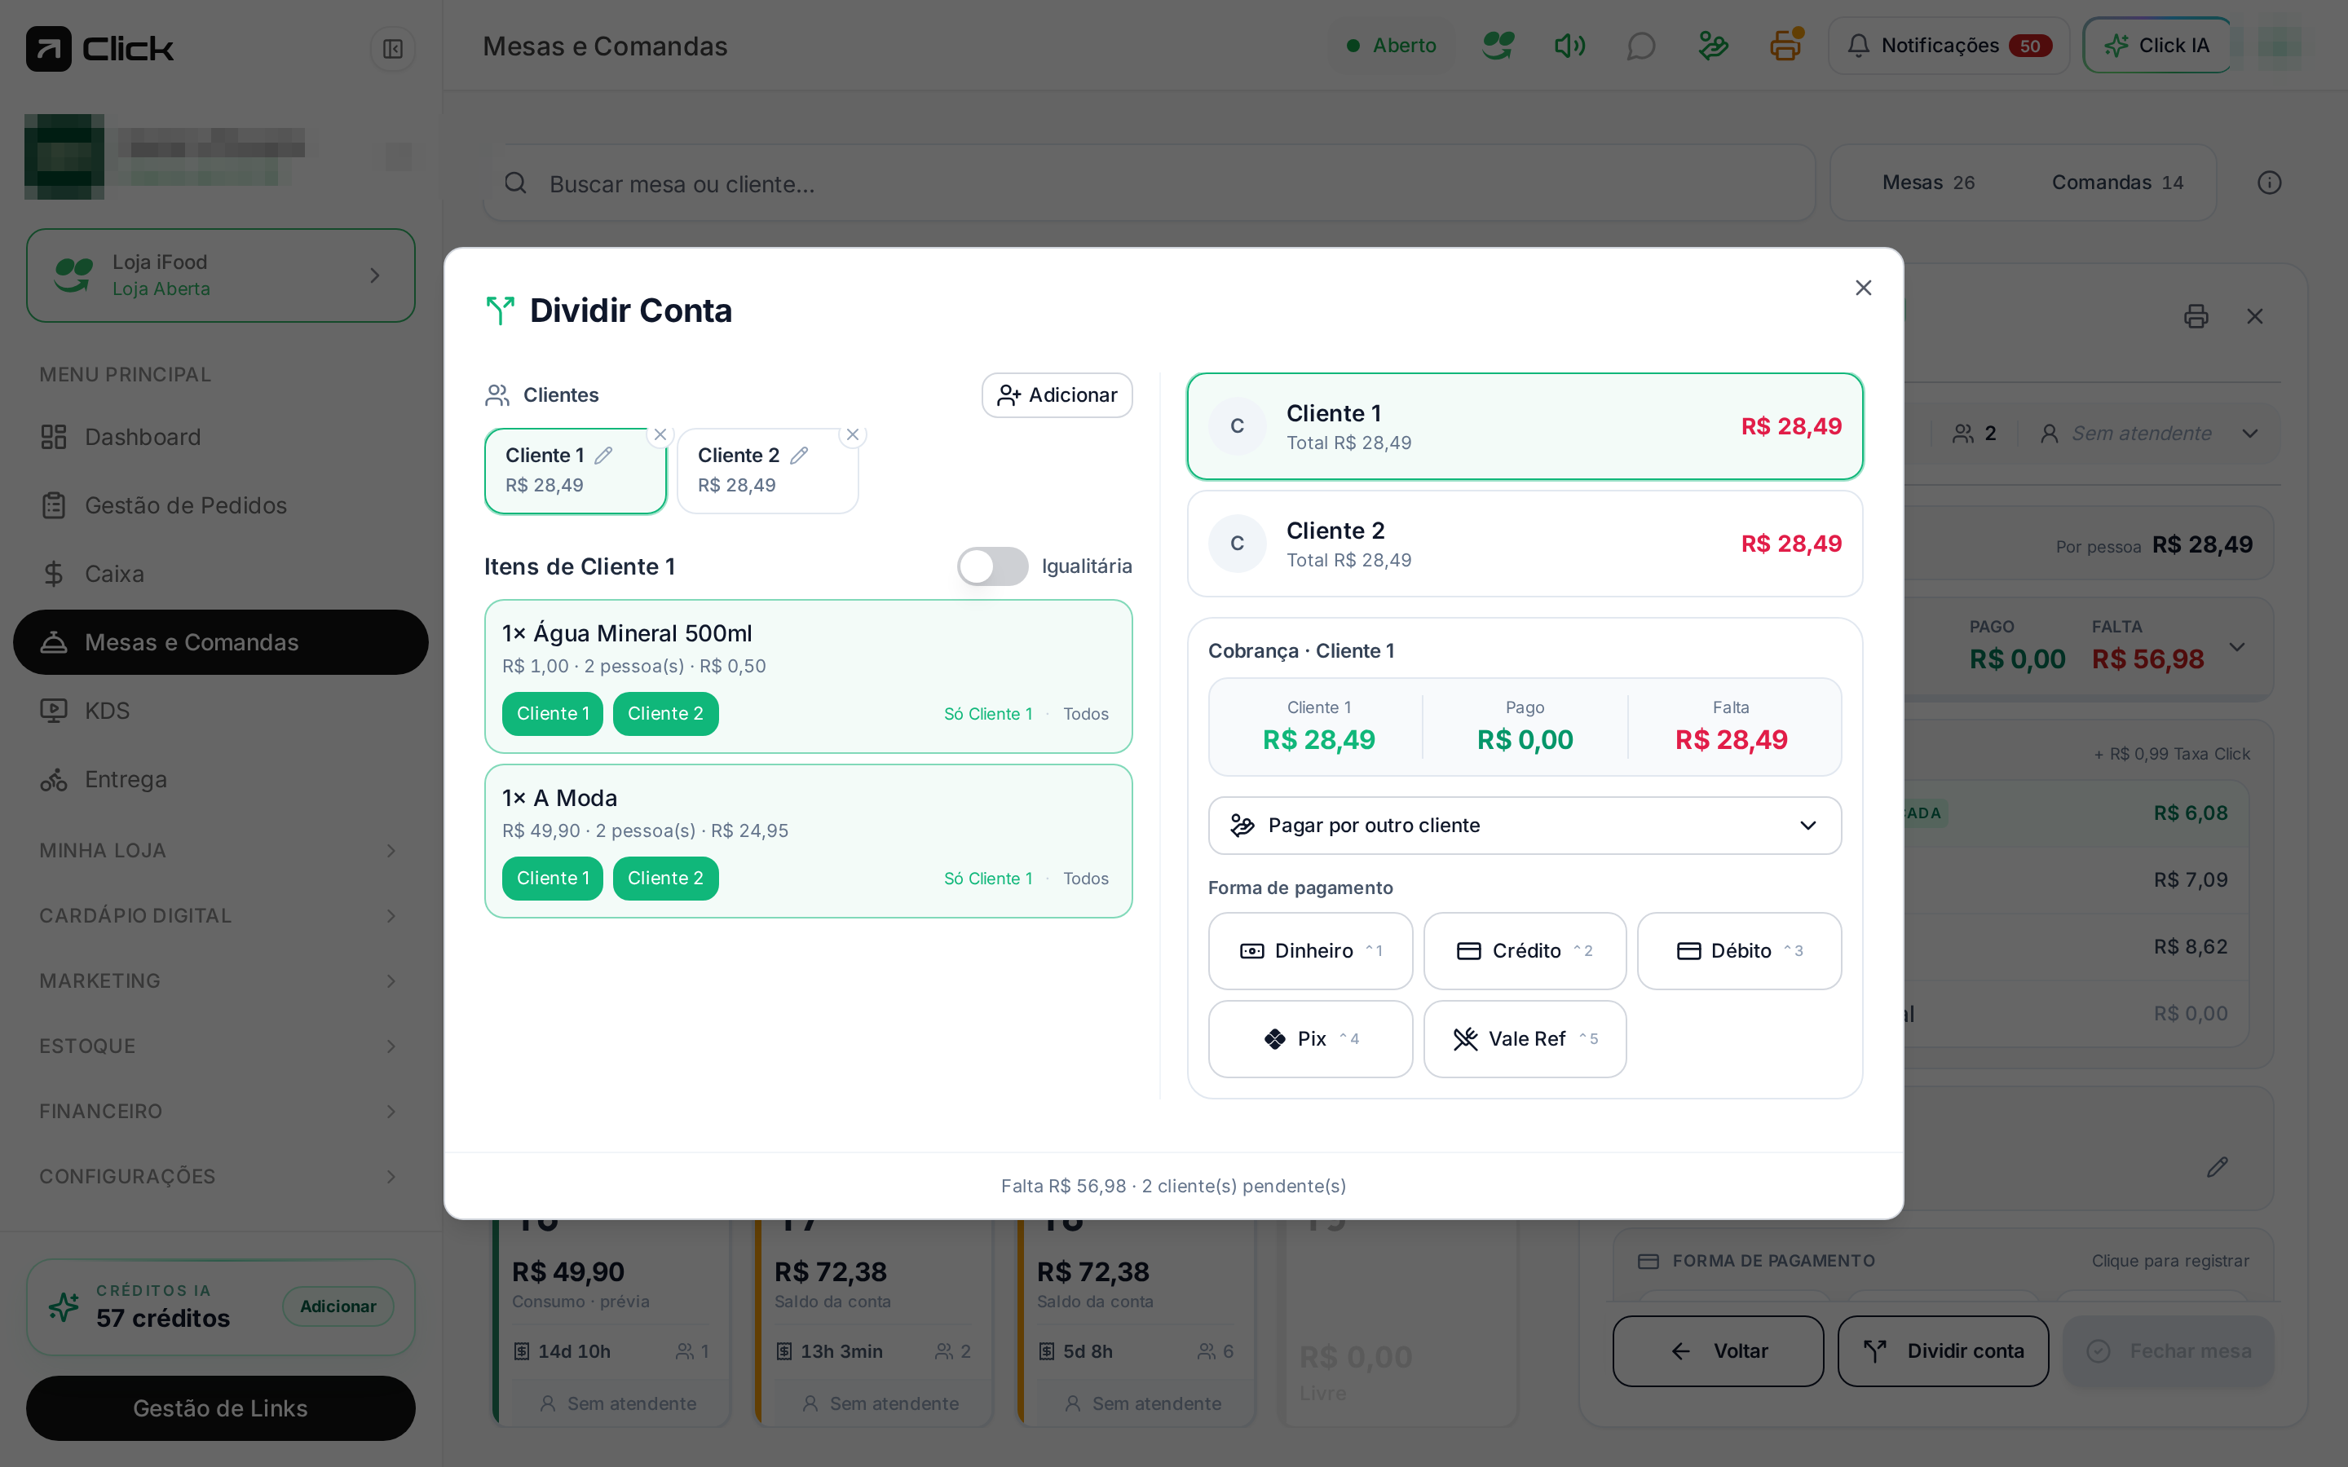Click the Dividir conta button
Image resolution: width=2348 pixels, height=1467 pixels.
point(1943,1350)
